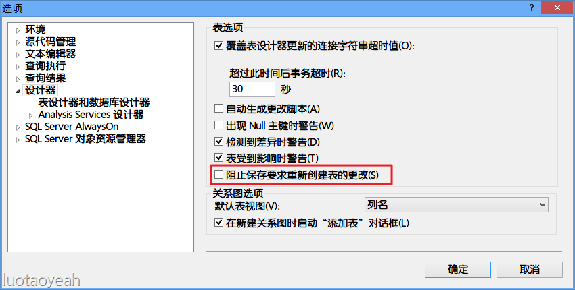Viewport: 575px width, 290px height.
Task: Expand the 文本编辑器 node
Action: tap(18, 55)
